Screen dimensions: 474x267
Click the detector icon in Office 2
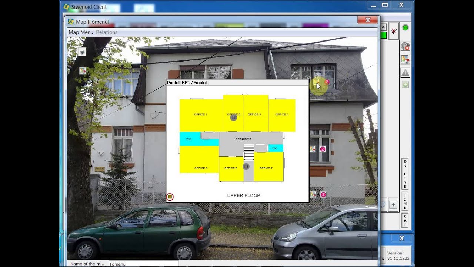pos(233,118)
